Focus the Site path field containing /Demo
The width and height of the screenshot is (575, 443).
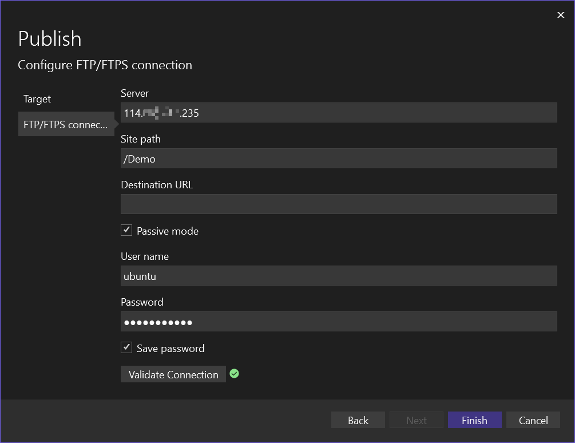coord(339,159)
